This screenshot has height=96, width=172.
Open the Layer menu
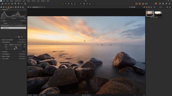click(x=24, y=1)
